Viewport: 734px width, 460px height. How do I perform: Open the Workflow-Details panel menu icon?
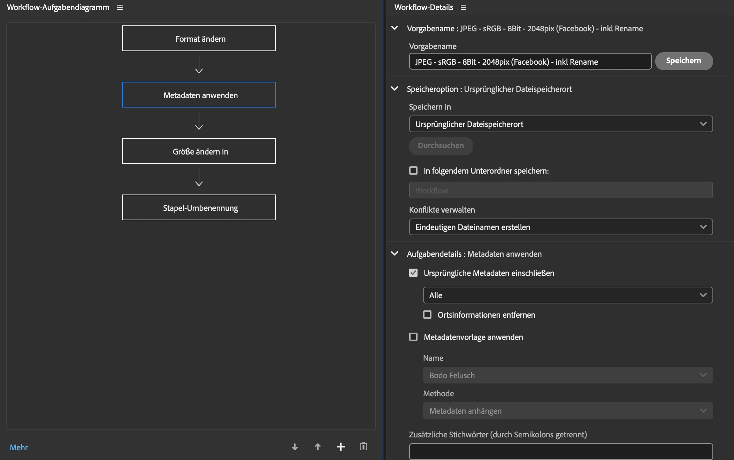pos(463,7)
